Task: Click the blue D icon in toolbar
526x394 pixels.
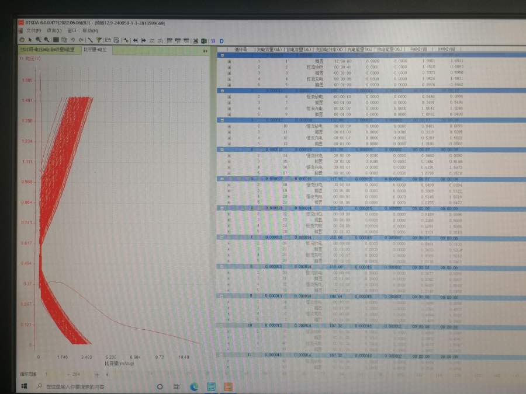Action: [x=222, y=41]
